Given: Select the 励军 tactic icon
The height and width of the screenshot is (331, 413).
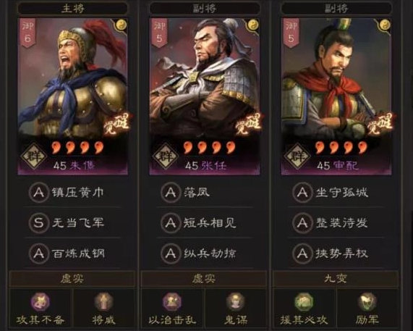Looking at the screenshot, I should (367, 301).
